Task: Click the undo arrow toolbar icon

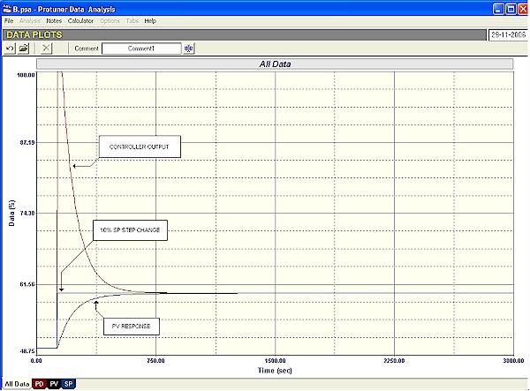Action: [10, 49]
